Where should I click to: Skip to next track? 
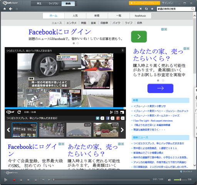point(36,180)
